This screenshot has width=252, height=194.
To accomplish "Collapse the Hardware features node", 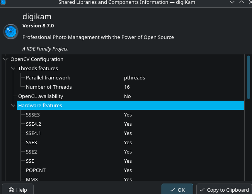I will point(13,106).
